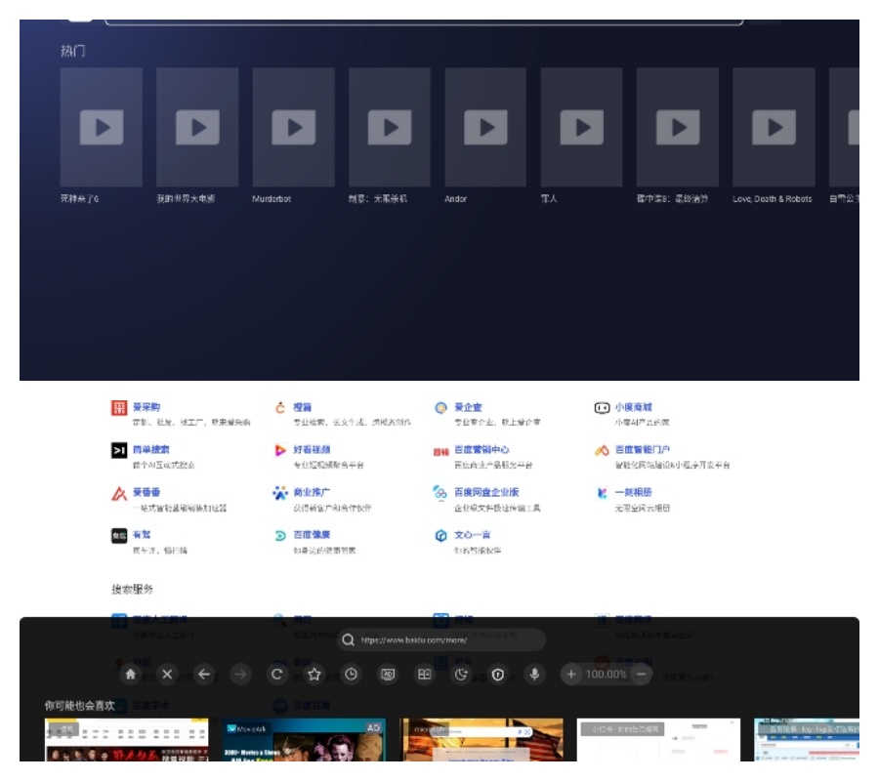
Task: Play the Love, Death & Robots thumbnail
Action: 774,127
